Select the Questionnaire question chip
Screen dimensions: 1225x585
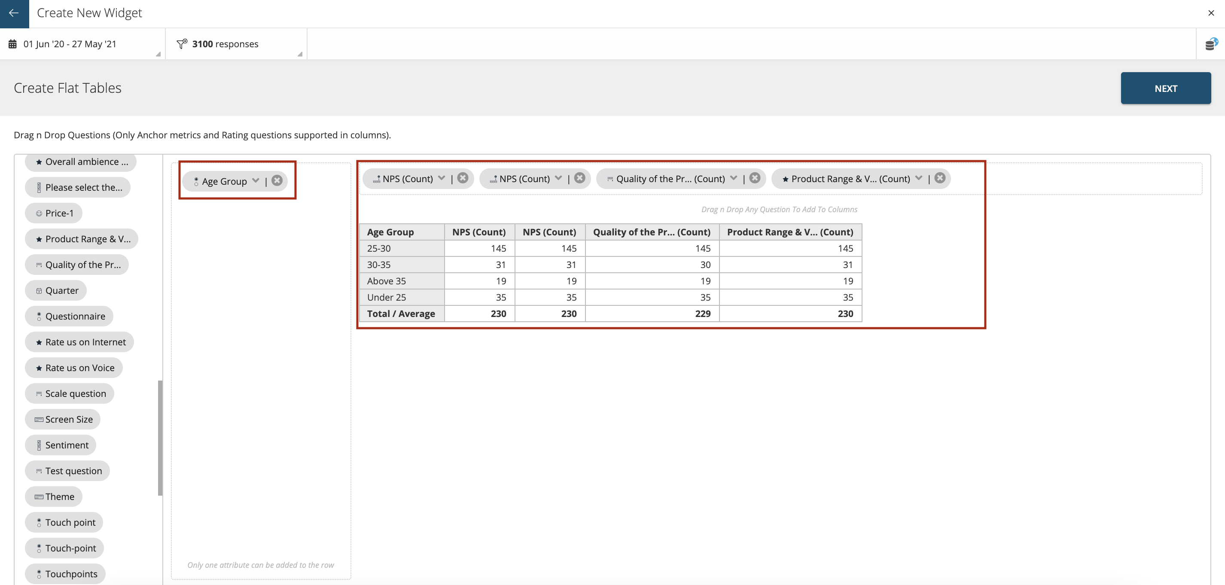click(70, 316)
